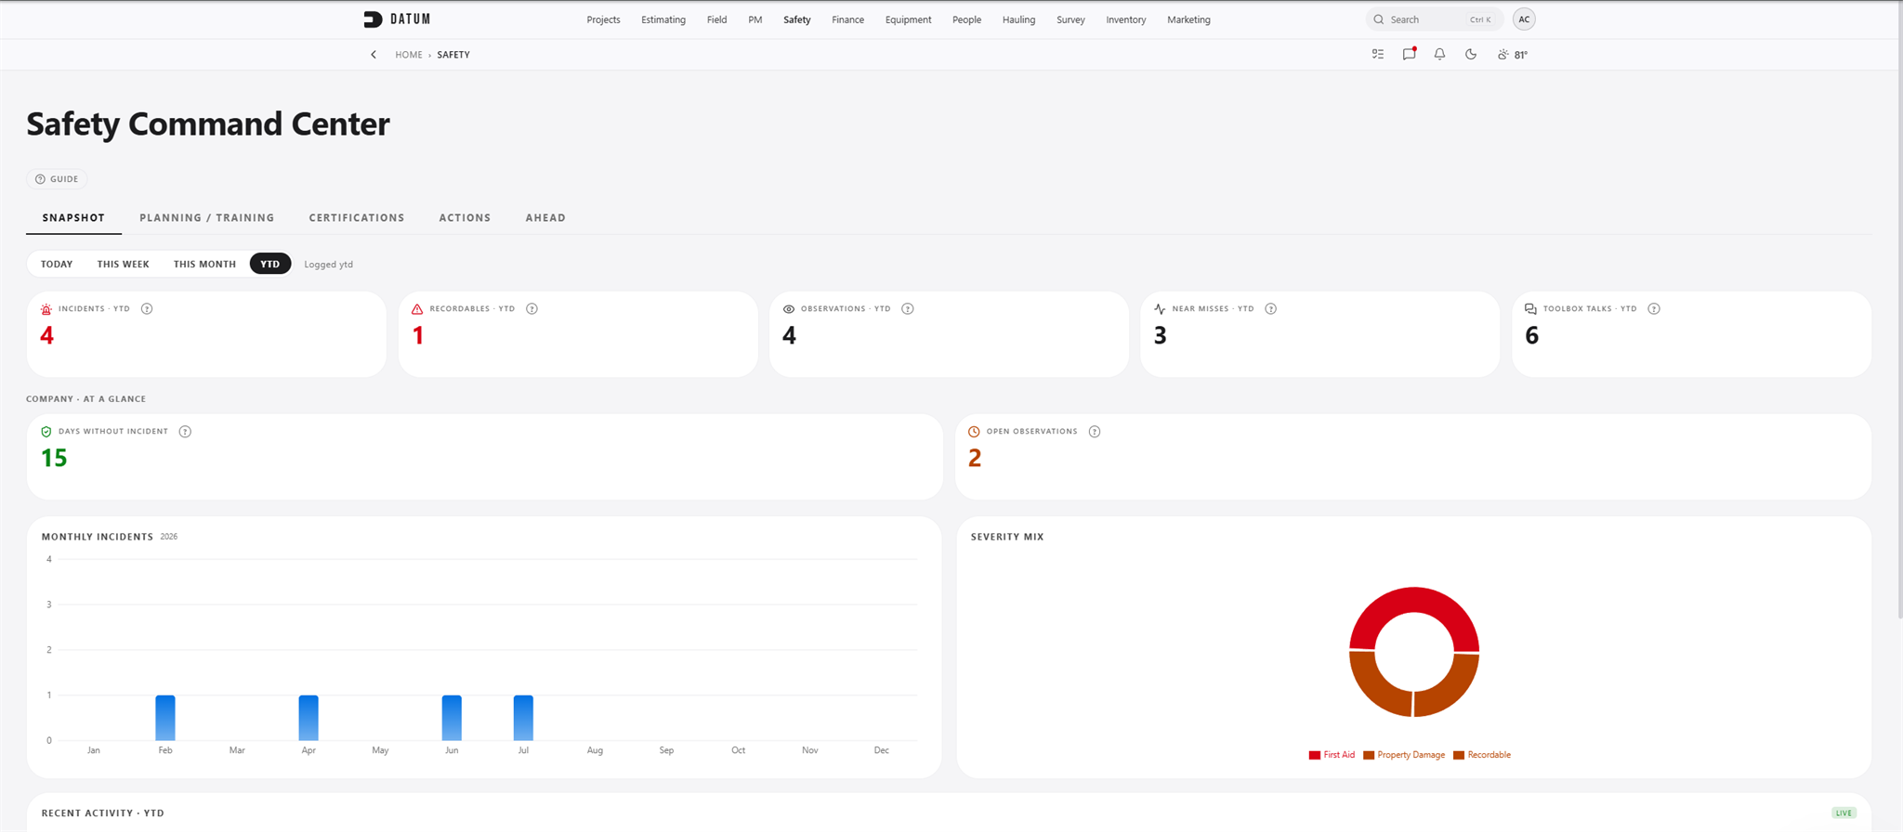The width and height of the screenshot is (1903, 832).
Task: Go back using the breadcrumb arrow
Action: 374,55
